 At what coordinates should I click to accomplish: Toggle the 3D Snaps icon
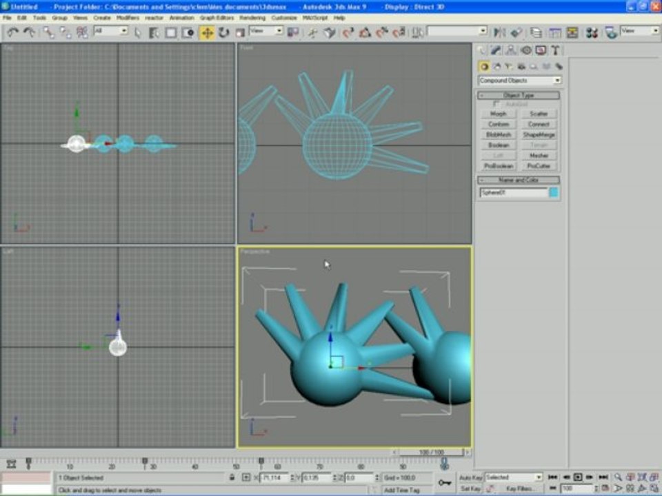coord(348,32)
